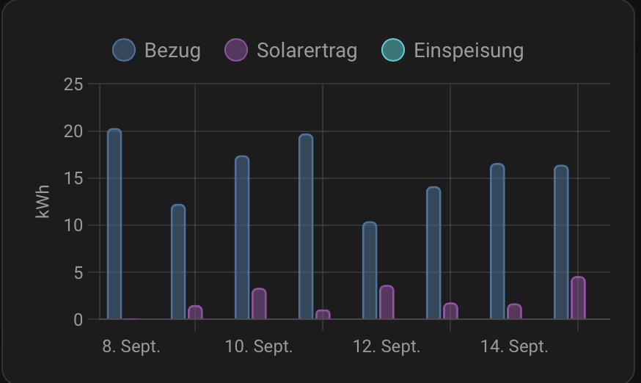
Task: Select the blue Bezug bar for 15. Sept.
Action: (x=561, y=242)
